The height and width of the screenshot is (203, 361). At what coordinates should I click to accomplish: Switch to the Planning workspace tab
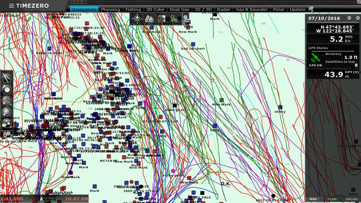[x=111, y=9]
